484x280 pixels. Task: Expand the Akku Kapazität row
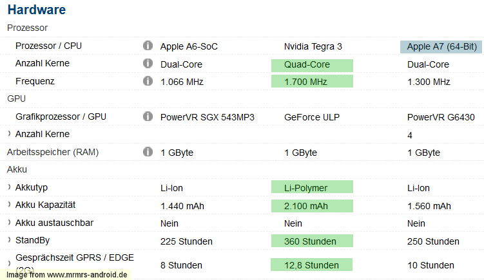coord(9,205)
